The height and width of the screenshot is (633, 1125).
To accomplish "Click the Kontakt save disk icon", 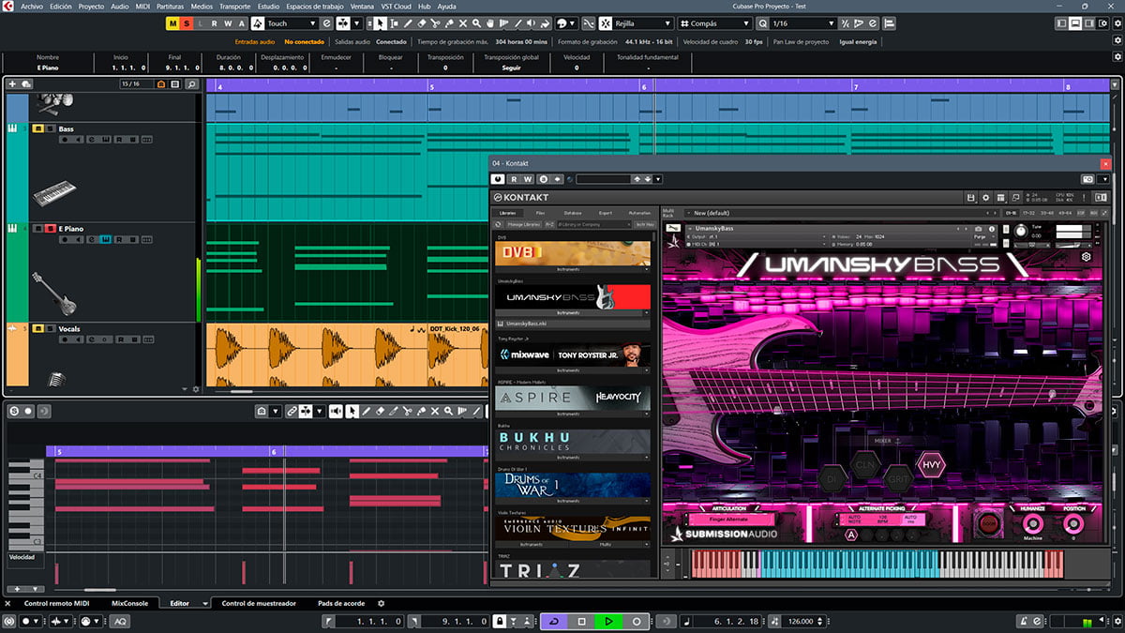I will tap(972, 198).
